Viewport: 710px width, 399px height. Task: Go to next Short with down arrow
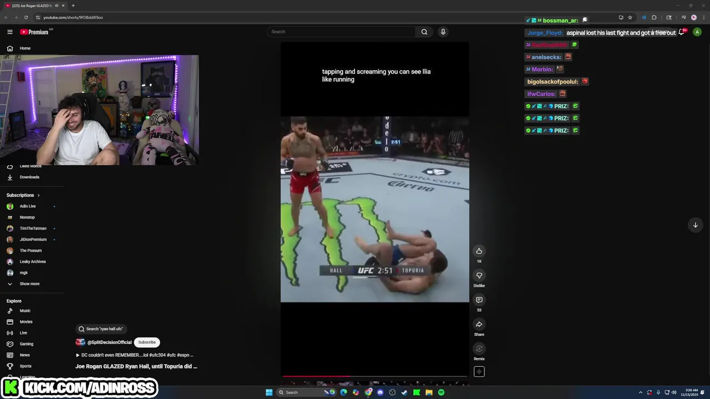(695, 225)
